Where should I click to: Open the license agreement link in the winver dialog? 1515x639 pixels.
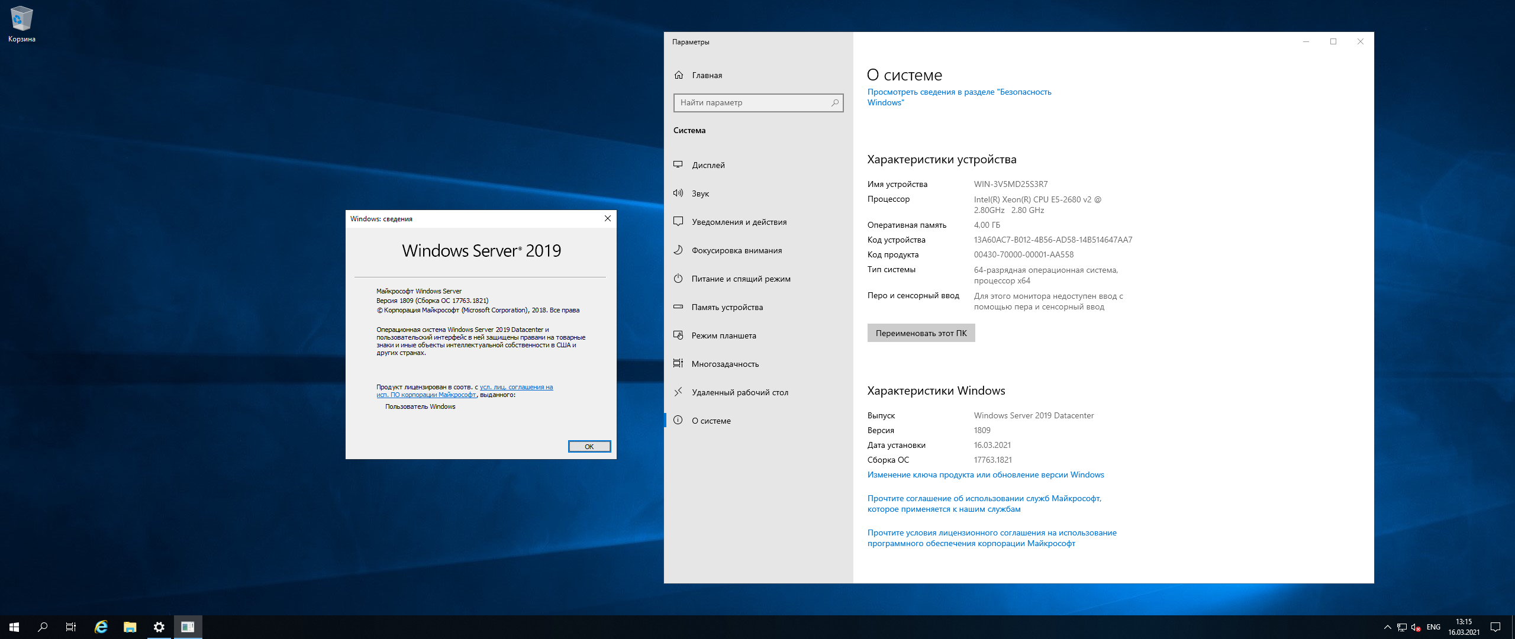(465, 391)
